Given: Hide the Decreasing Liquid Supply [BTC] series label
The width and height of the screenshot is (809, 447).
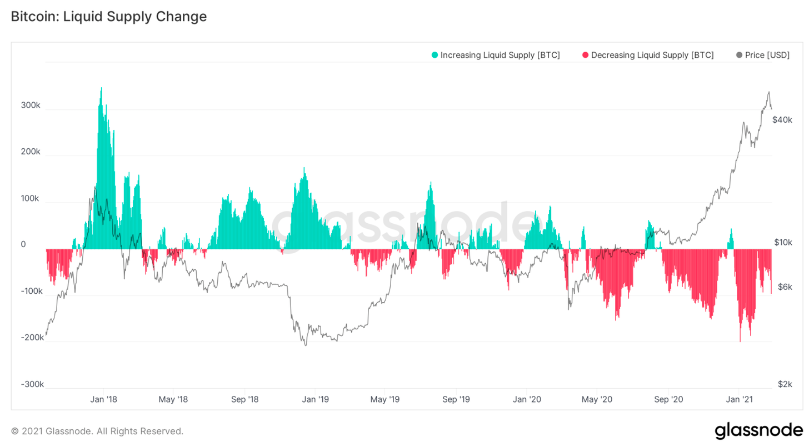Looking at the screenshot, I should pos(652,55).
